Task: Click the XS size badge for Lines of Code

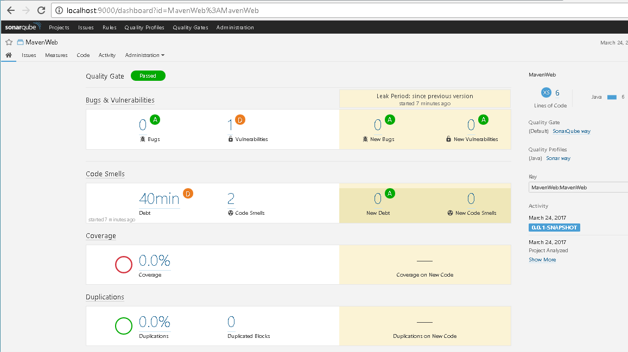Action: coord(546,93)
